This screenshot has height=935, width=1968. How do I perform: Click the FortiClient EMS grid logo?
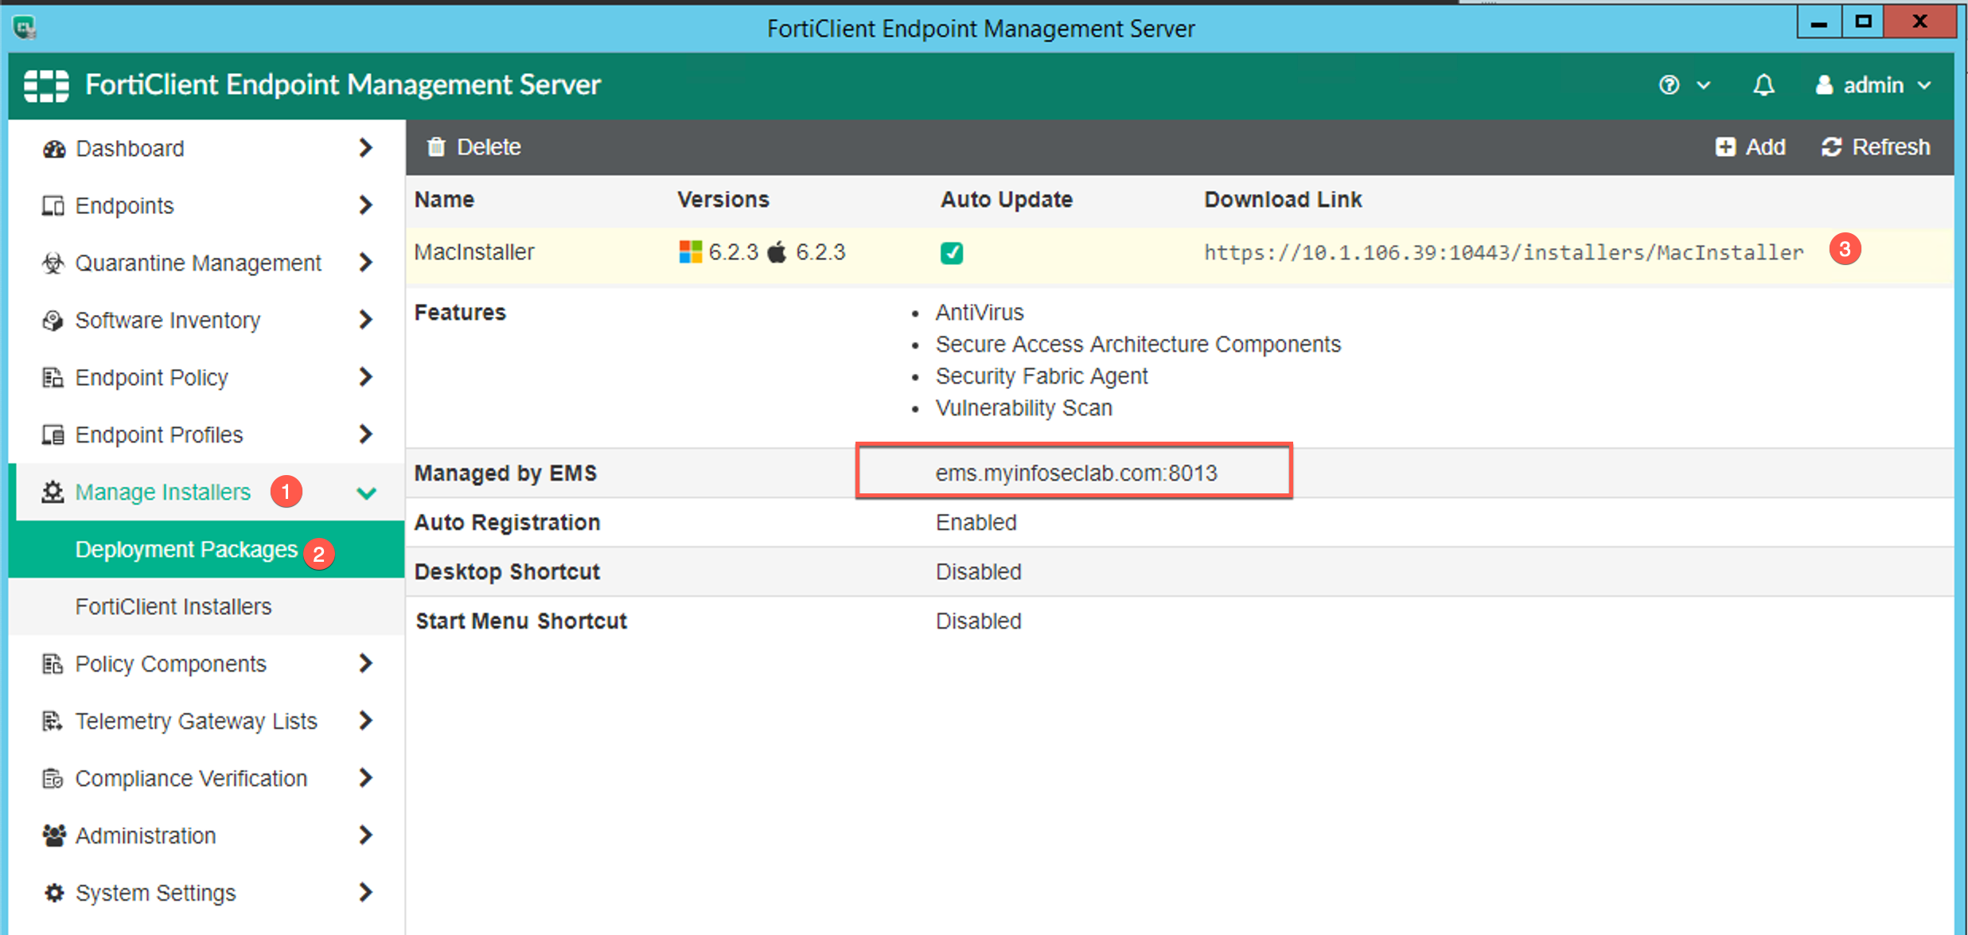46,85
